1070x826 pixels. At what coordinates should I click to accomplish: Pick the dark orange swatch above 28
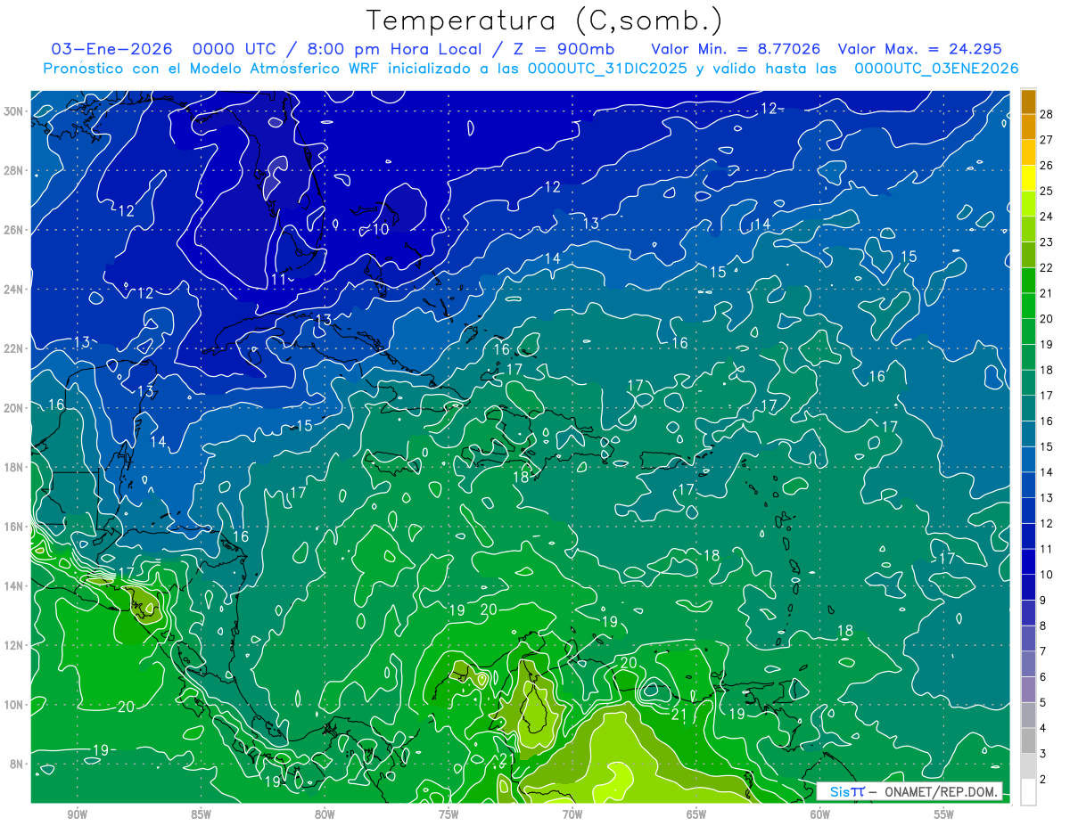(x=1028, y=101)
